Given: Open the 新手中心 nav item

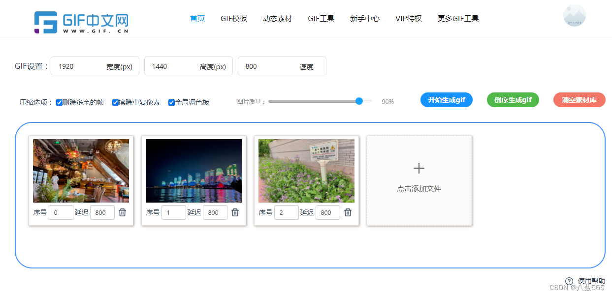Looking at the screenshot, I should click(x=365, y=19).
